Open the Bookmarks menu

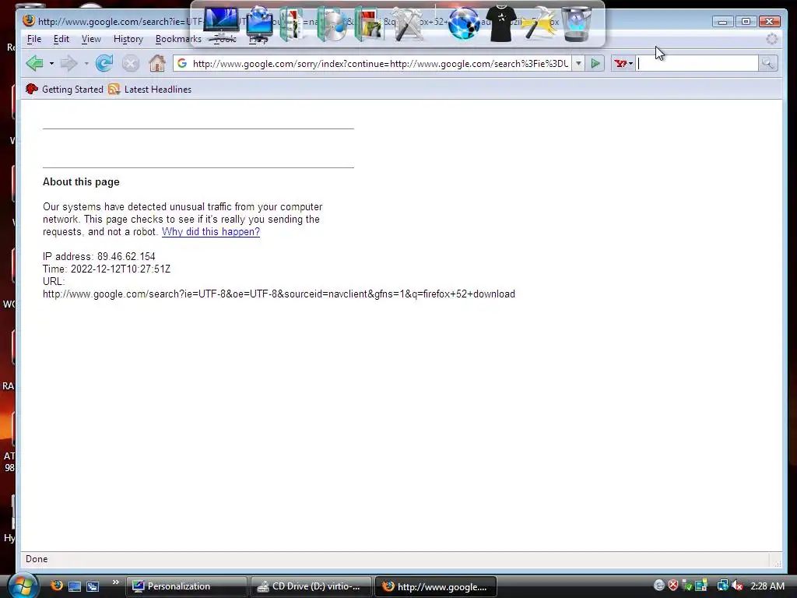(x=178, y=39)
